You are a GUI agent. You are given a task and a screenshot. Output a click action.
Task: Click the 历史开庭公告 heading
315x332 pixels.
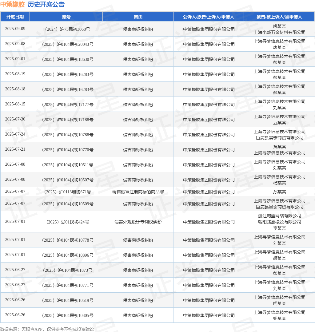coord(46,4)
